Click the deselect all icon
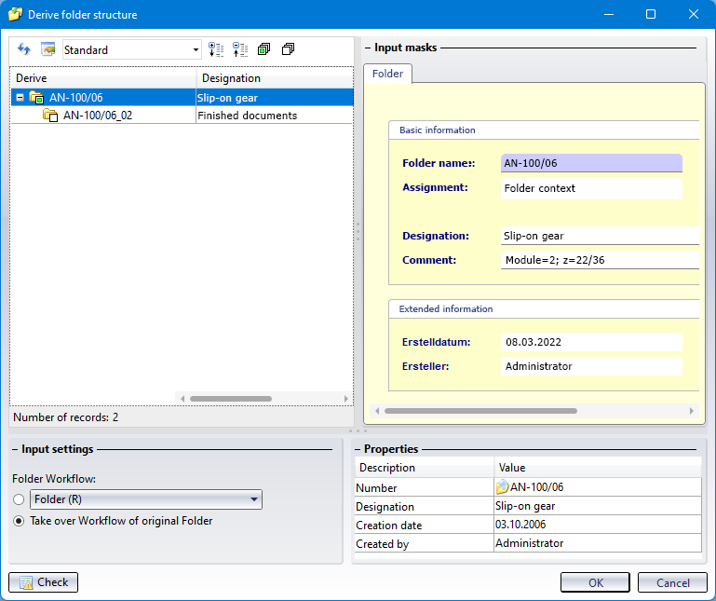This screenshot has width=716, height=601. 288,49
